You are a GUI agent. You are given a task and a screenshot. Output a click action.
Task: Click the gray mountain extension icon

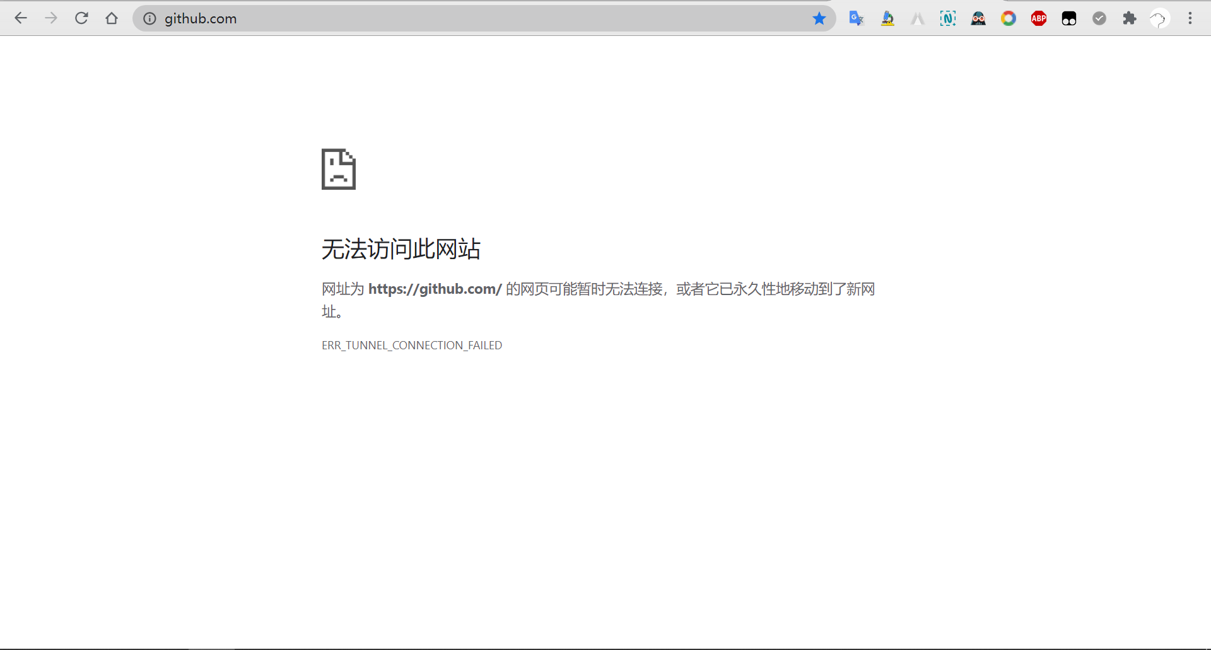click(x=918, y=18)
